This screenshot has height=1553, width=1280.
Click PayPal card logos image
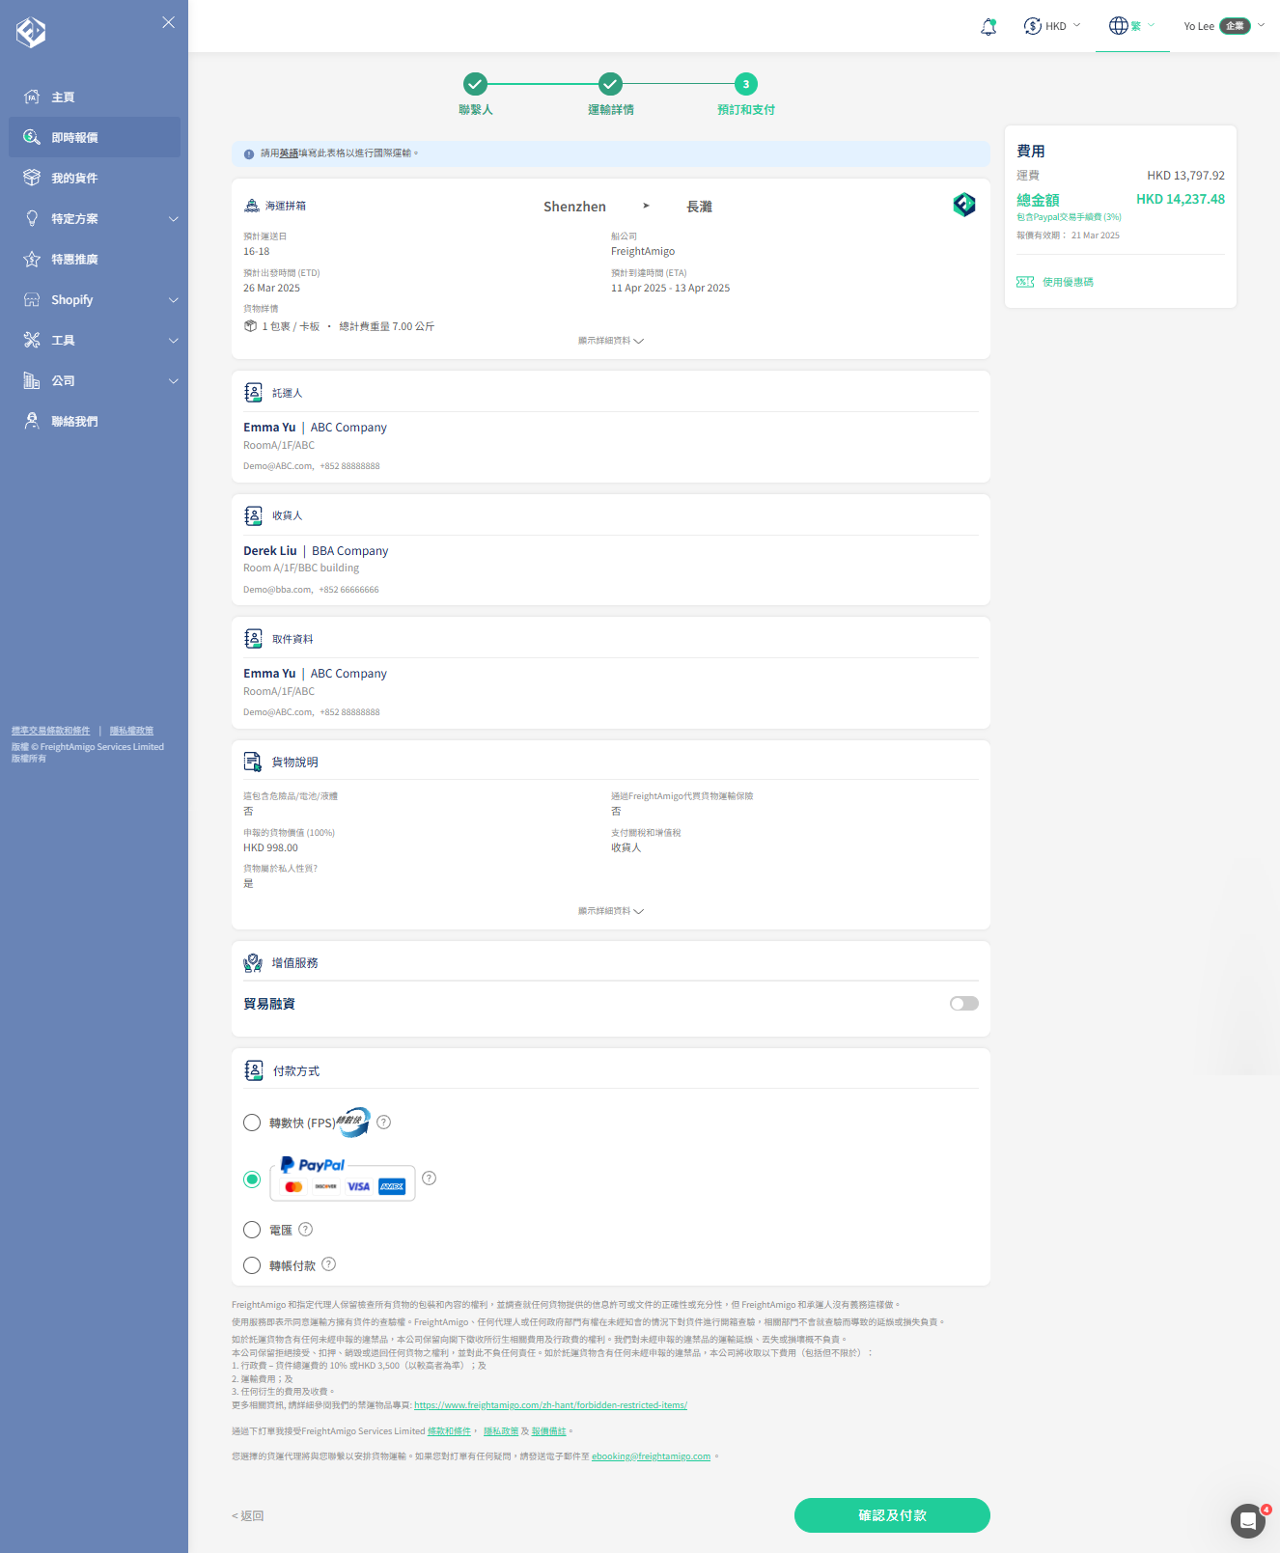tap(343, 1179)
